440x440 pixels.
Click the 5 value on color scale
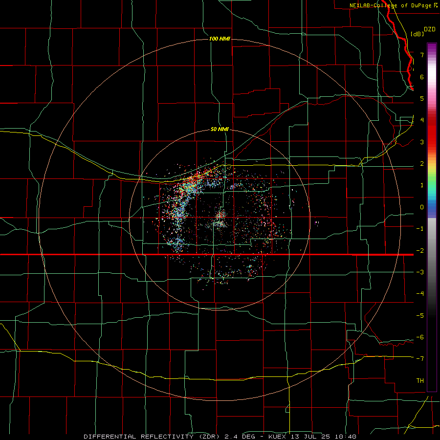click(422, 98)
